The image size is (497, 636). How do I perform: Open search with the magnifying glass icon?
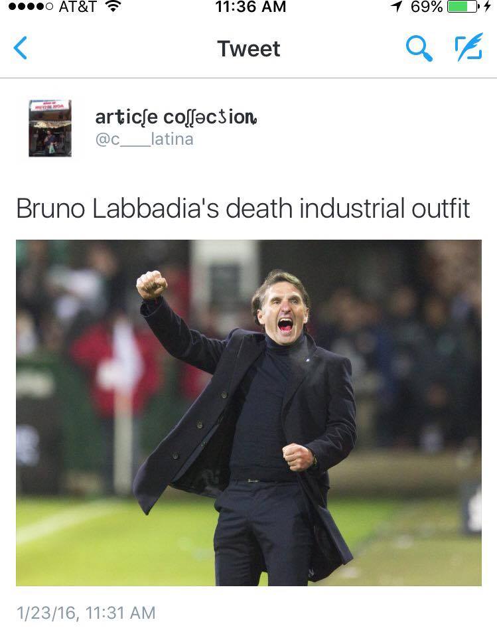(x=419, y=48)
